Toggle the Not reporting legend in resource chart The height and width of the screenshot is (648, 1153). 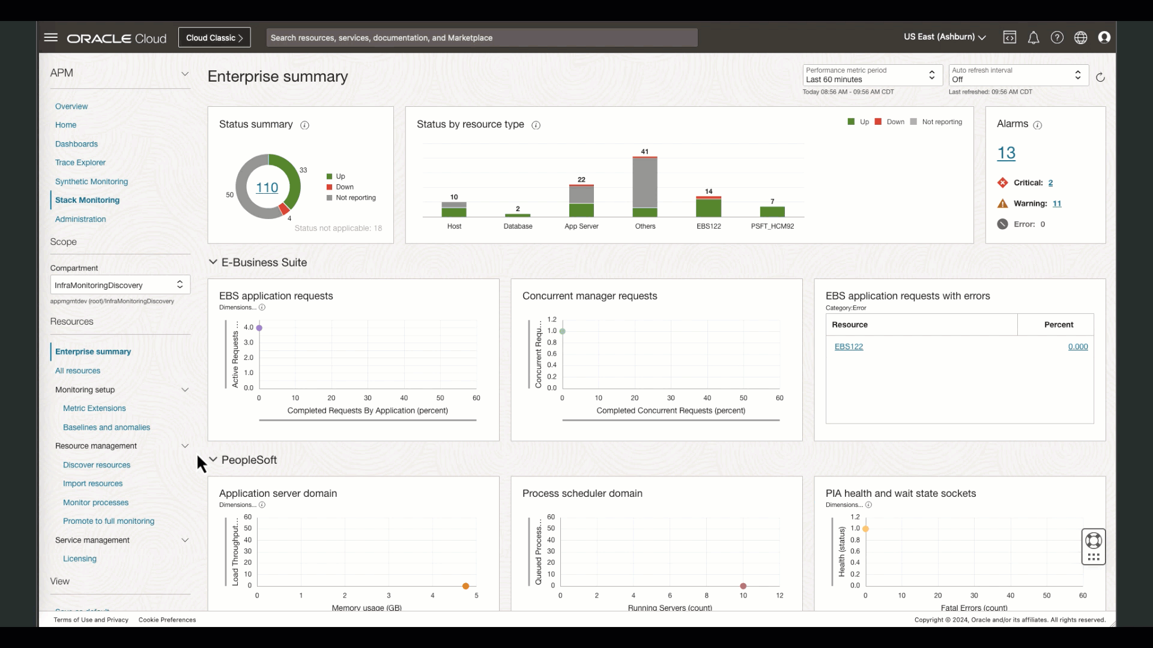(x=936, y=122)
